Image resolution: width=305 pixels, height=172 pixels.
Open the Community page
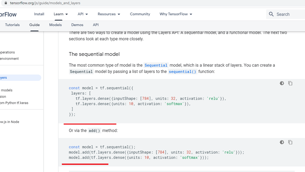140,14
